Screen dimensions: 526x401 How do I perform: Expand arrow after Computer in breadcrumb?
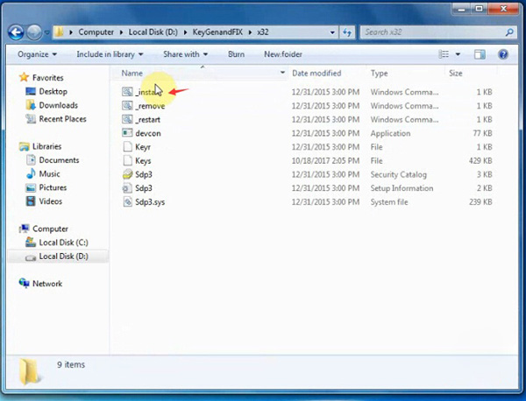point(121,32)
